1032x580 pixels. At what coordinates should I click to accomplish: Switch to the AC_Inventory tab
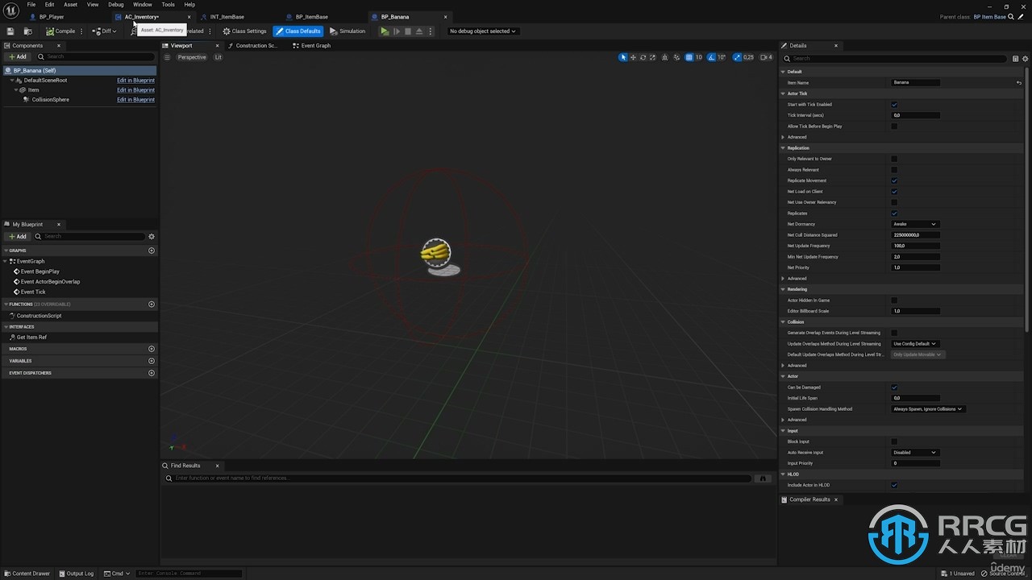click(x=142, y=17)
